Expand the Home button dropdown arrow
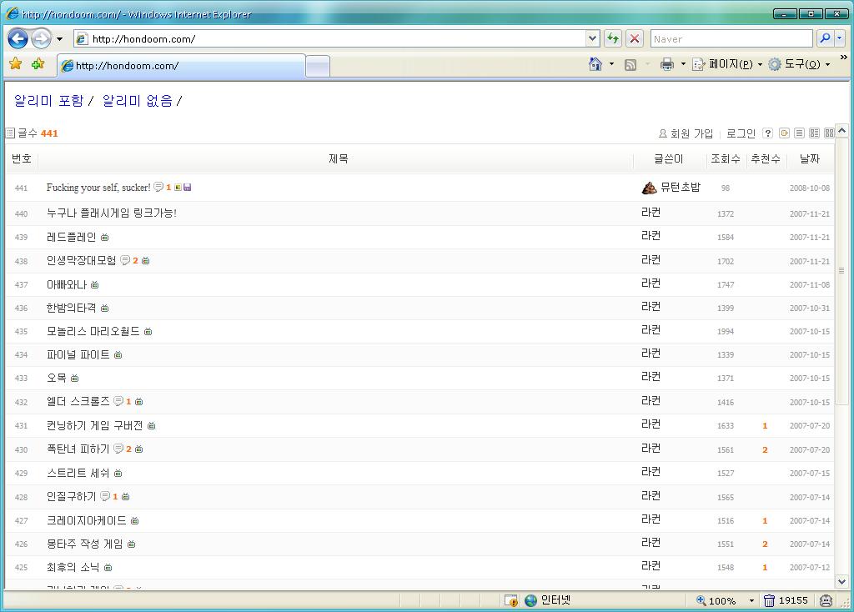Screen dimensions: 854x612 (x=611, y=64)
